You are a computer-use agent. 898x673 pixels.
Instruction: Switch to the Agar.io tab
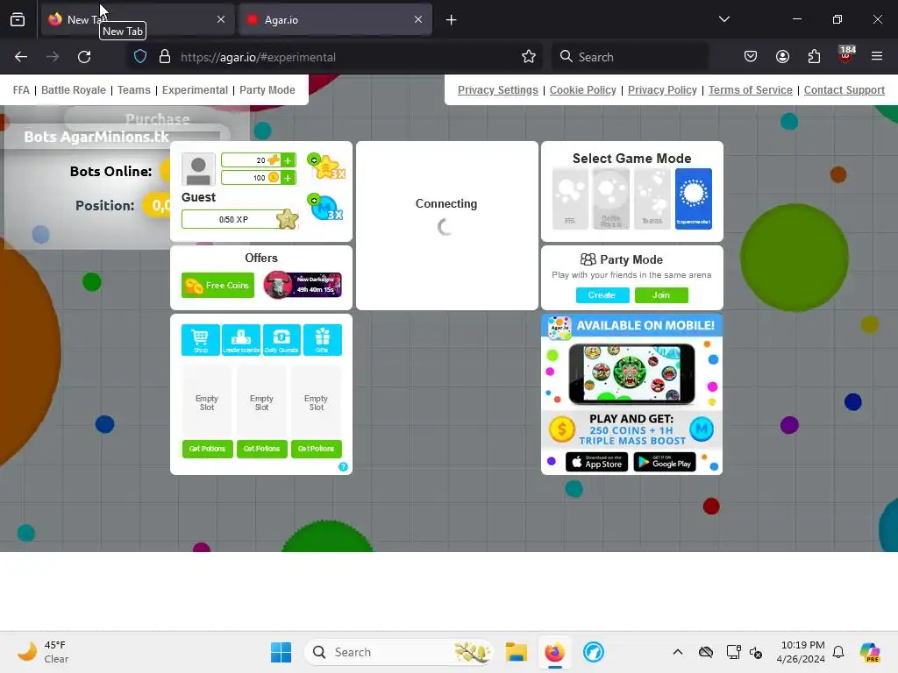pyautogui.click(x=335, y=19)
